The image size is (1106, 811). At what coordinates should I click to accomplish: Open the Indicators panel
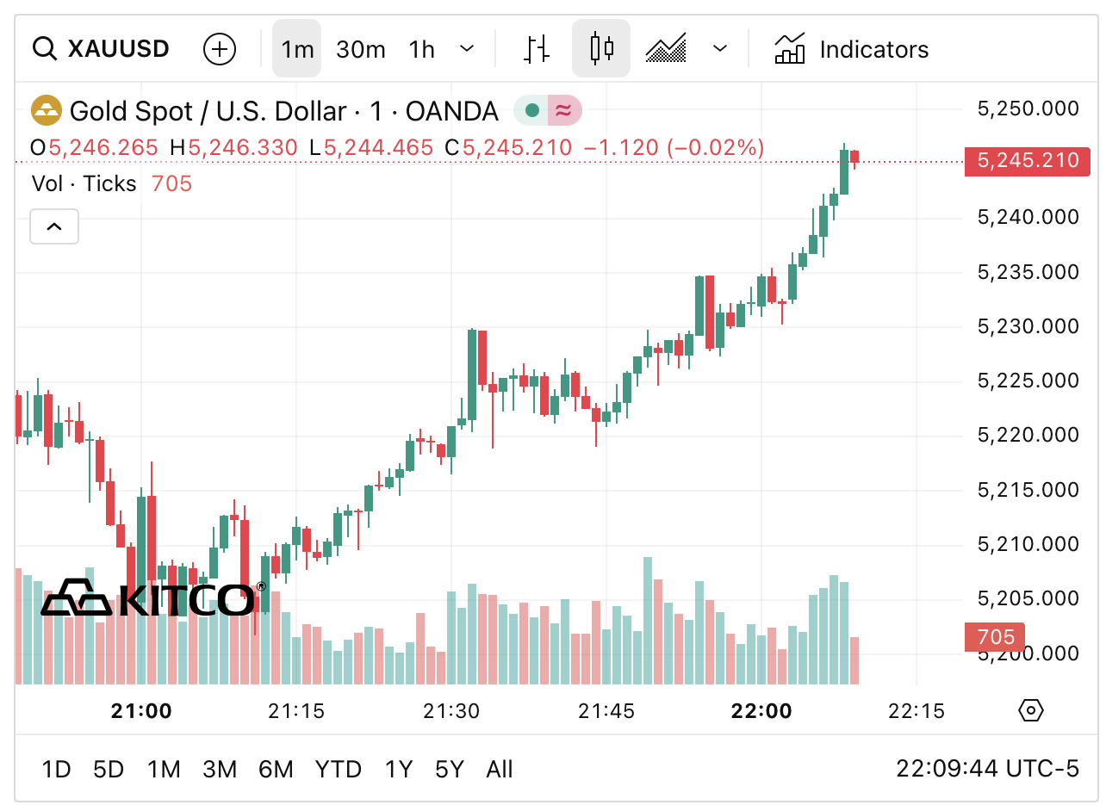click(851, 49)
